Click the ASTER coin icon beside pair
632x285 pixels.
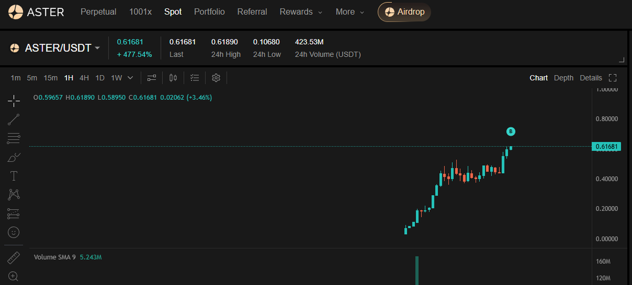[x=15, y=48]
